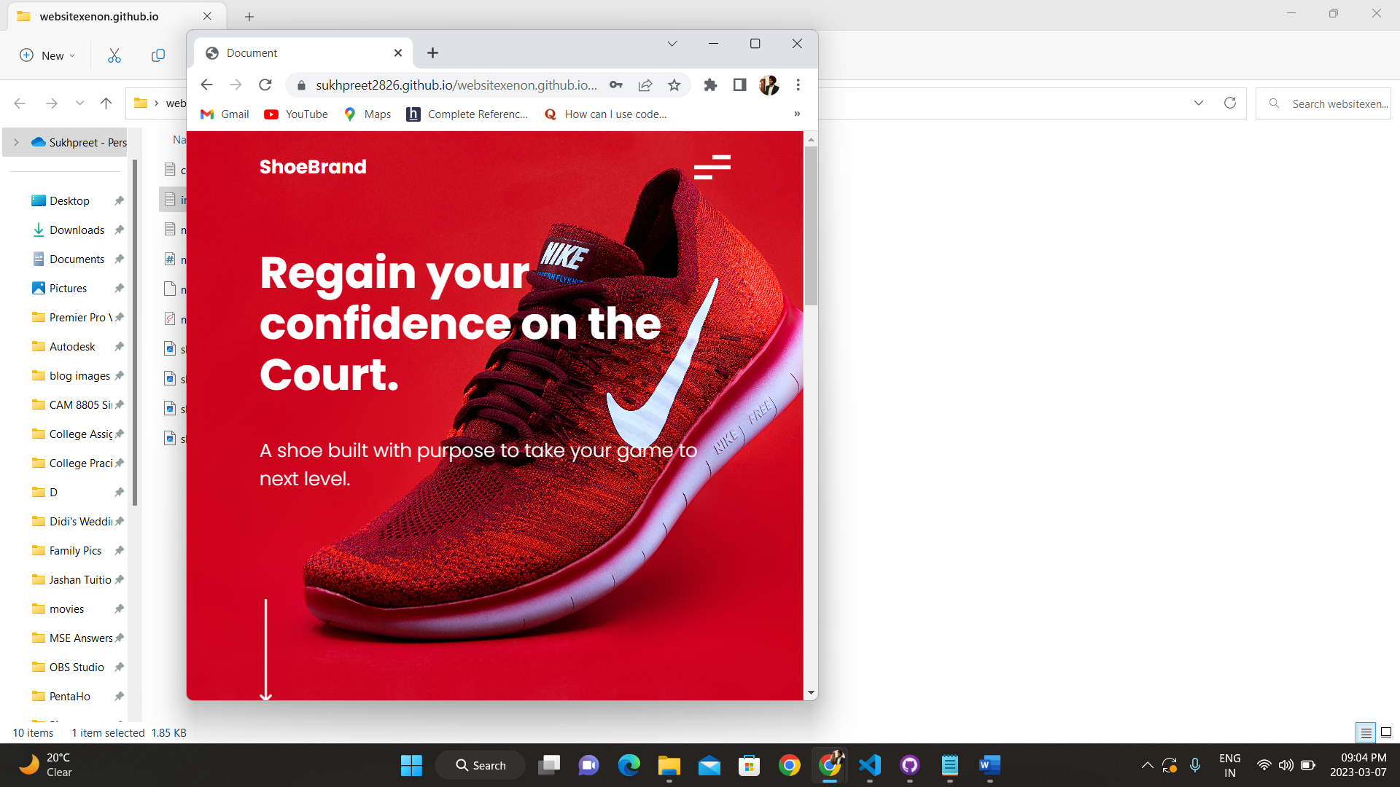Switch to large icons view in Explorer

(x=1386, y=732)
